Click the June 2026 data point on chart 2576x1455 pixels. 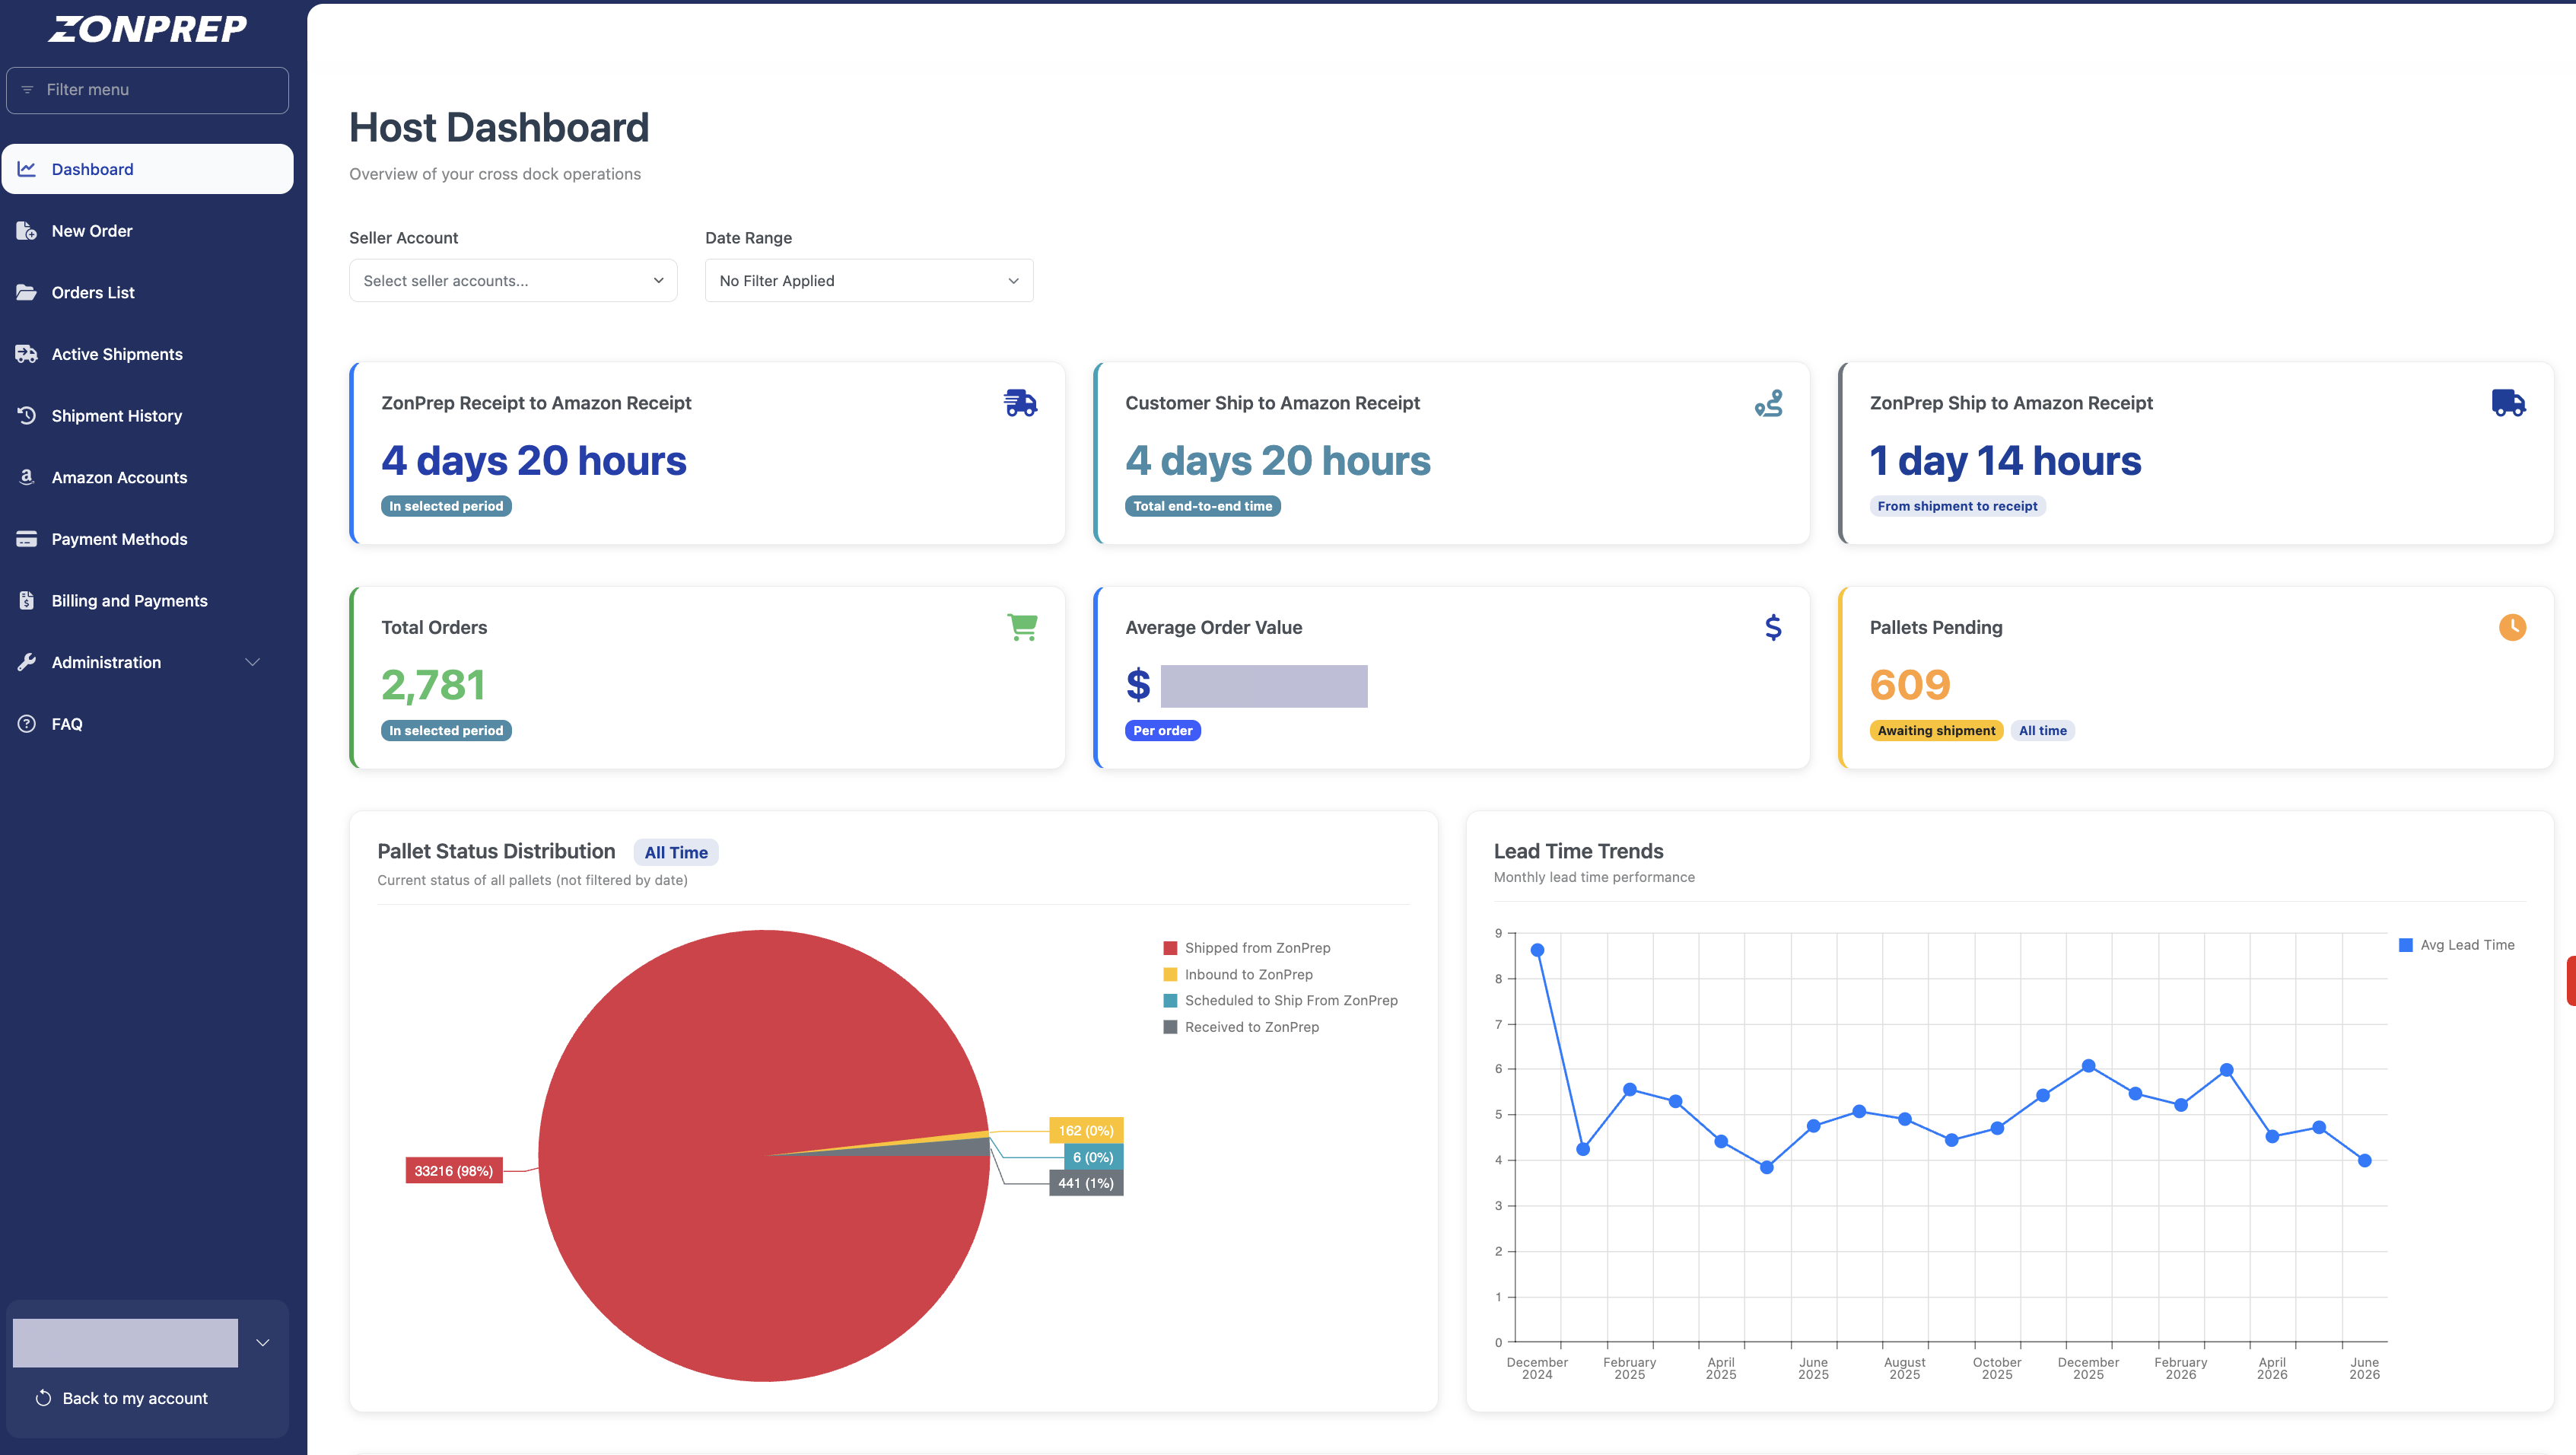[2364, 1161]
